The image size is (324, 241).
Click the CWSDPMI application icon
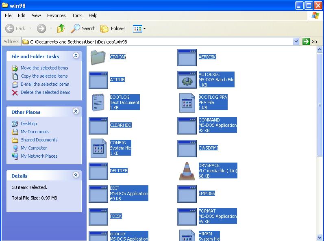[187, 148]
